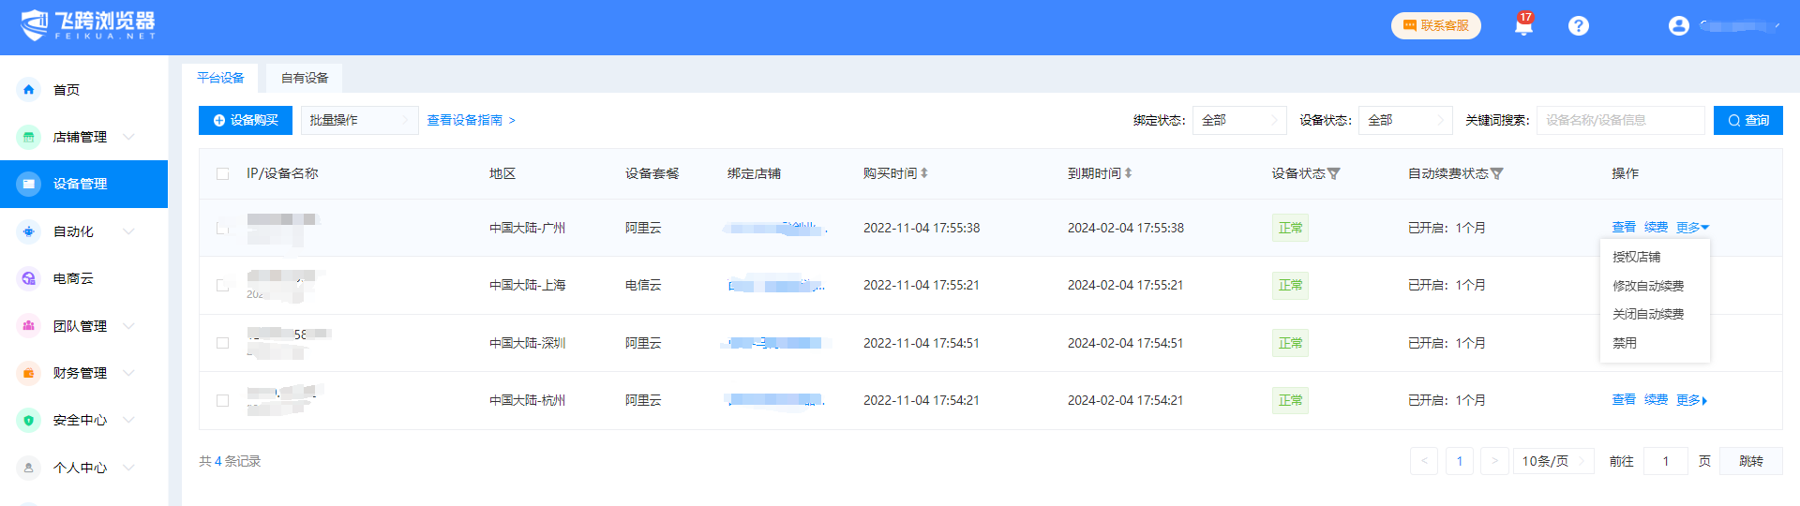This screenshot has width=1800, height=506.
Task: Open the 绑定状态 dropdown
Action: pos(1239,120)
